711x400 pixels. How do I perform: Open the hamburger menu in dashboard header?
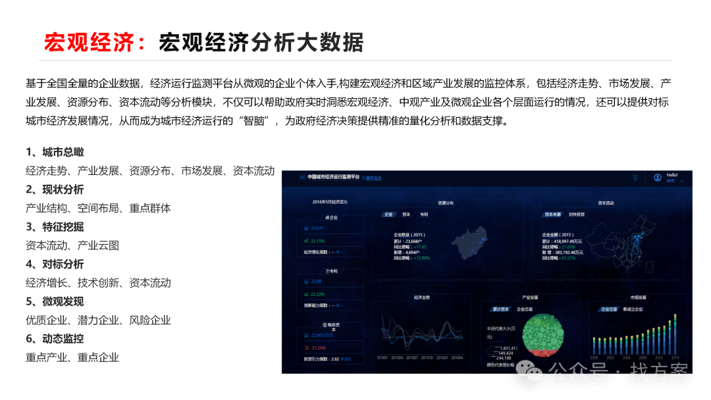point(635,178)
